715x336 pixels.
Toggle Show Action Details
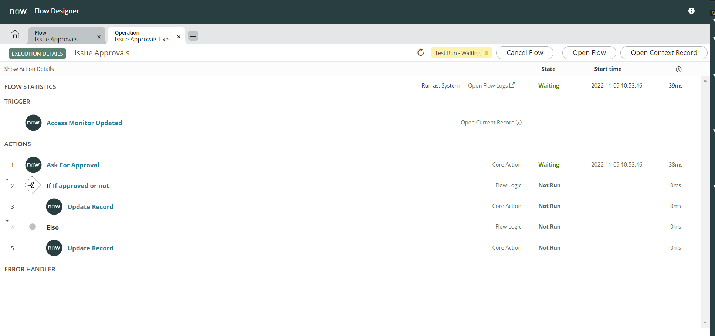click(29, 69)
